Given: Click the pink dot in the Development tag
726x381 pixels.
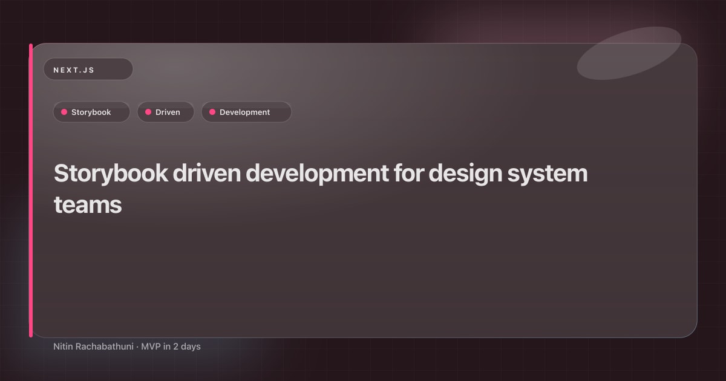Looking at the screenshot, I should pos(212,112).
